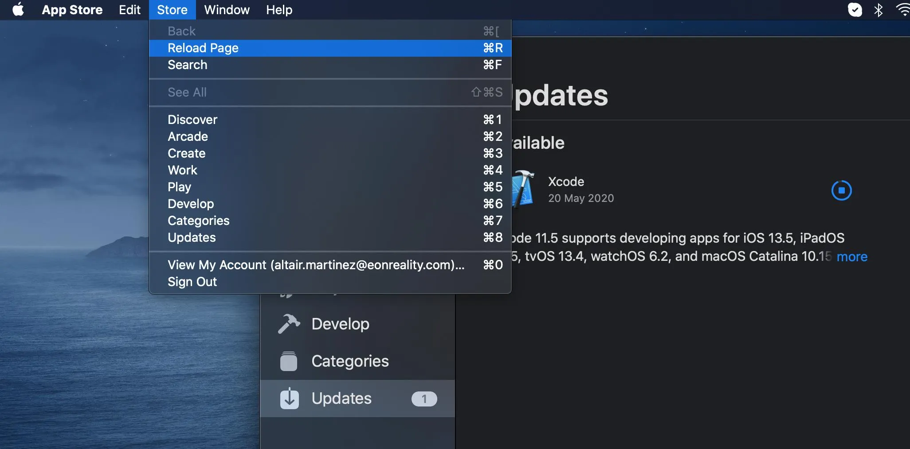Click the Xcode app icon
This screenshot has height=449, width=910.
[x=523, y=189]
